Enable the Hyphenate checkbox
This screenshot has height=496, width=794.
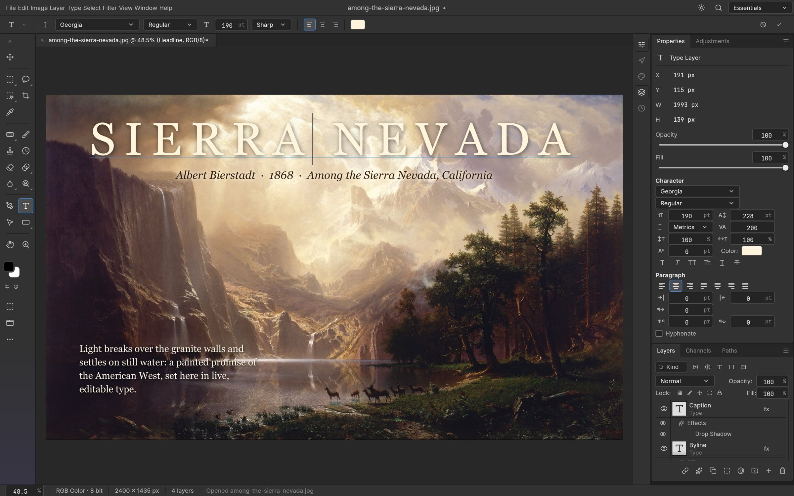pos(659,333)
